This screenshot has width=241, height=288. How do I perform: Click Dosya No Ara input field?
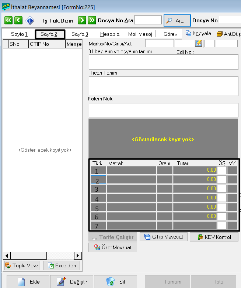[x=148, y=20]
